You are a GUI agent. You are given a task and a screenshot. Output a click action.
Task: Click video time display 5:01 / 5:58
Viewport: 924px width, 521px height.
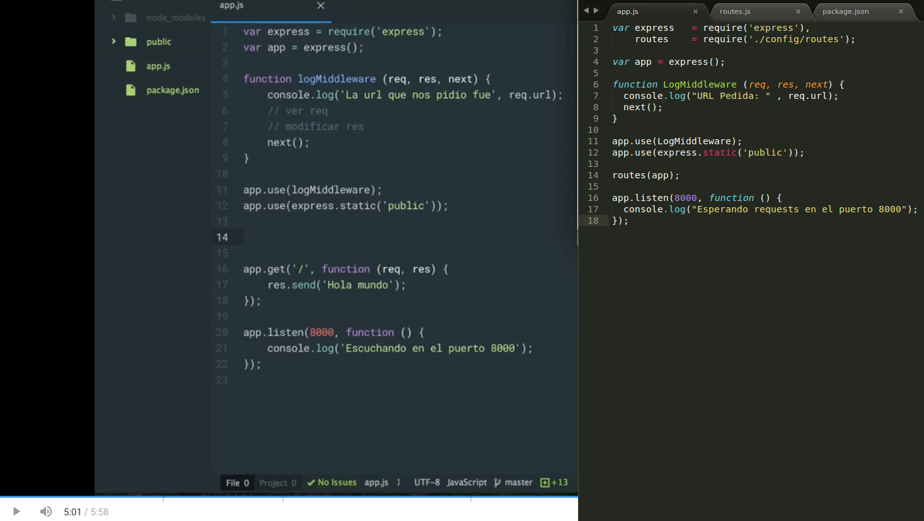pos(86,512)
